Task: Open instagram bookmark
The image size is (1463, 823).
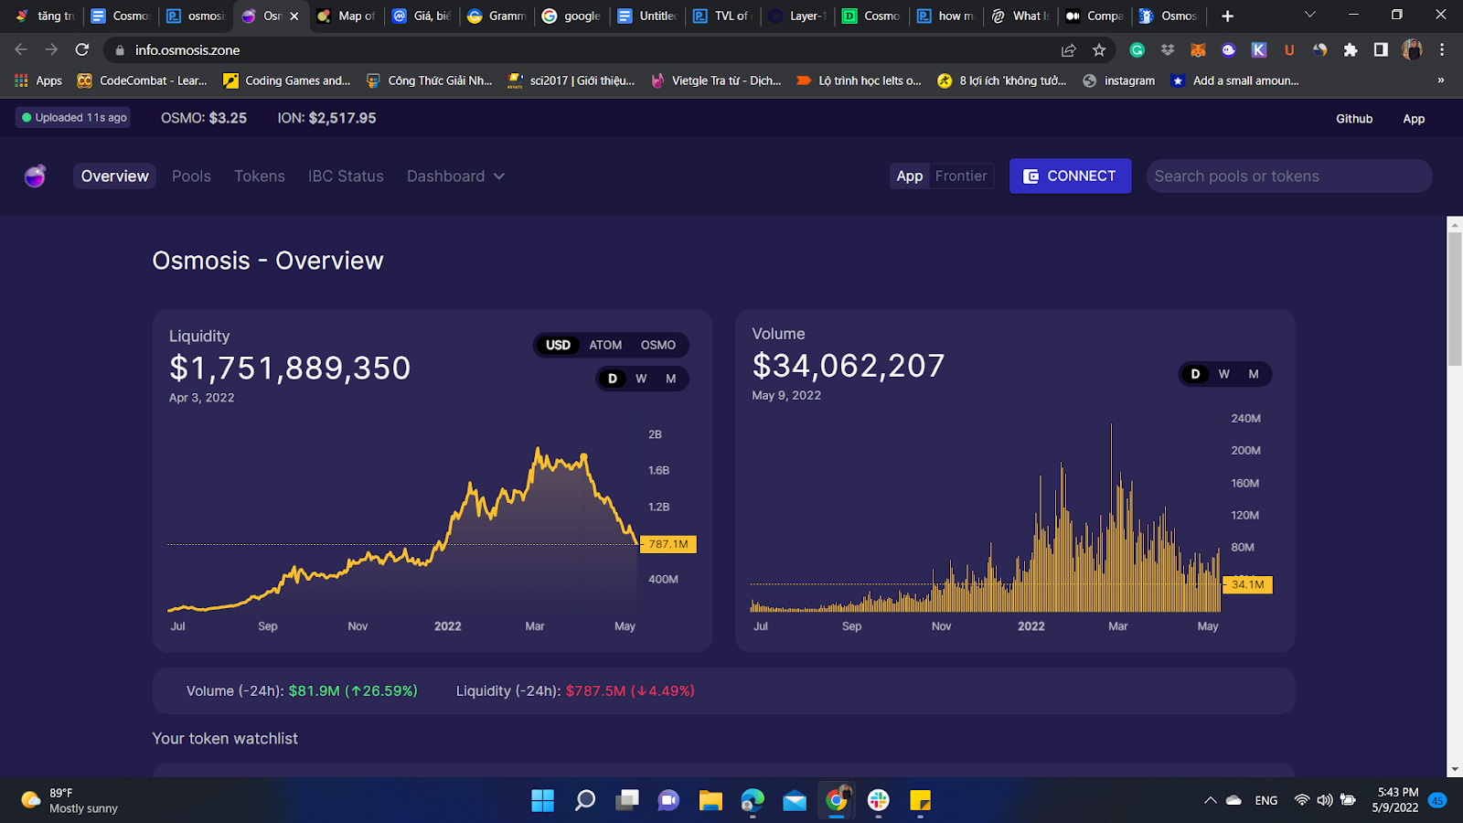Action: click(1119, 80)
